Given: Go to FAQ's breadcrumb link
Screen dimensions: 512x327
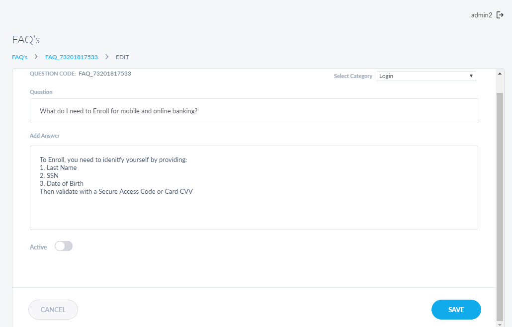Looking at the screenshot, I should coord(19,57).
